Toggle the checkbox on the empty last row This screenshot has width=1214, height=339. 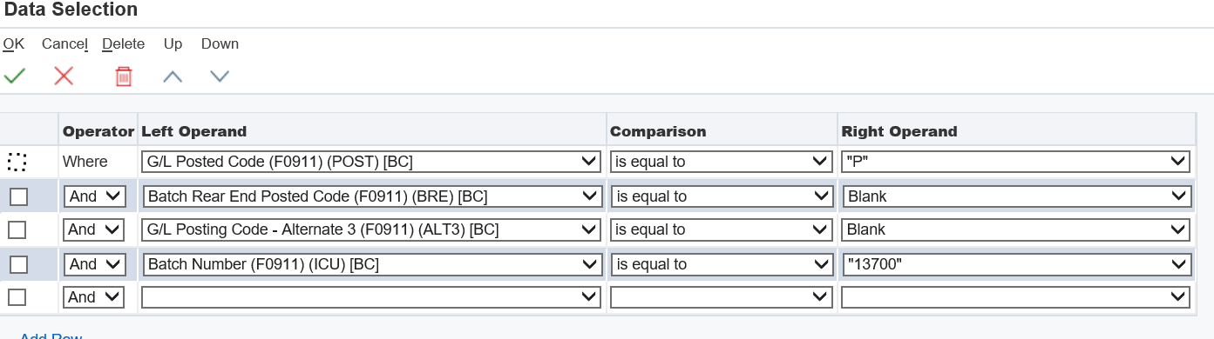point(17,297)
